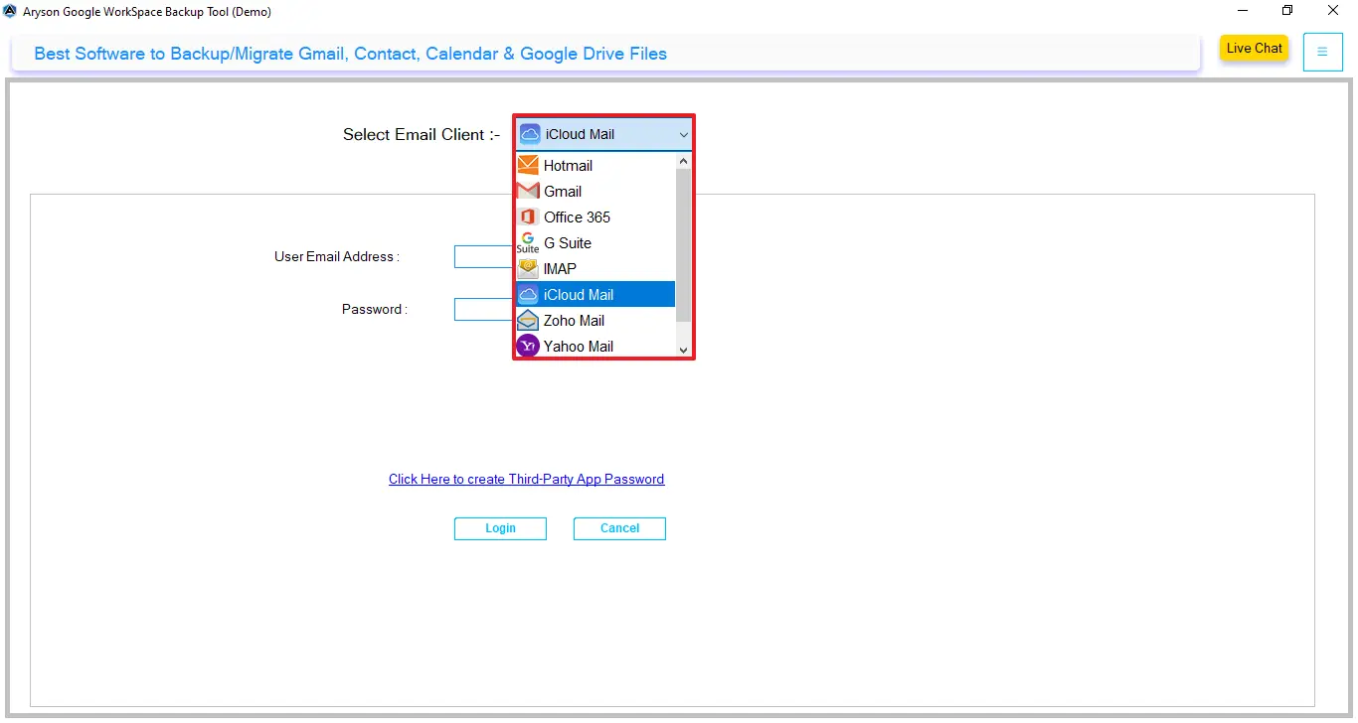Viewport: 1358px width, 723px height.
Task: Pick the G Suite icon
Action: [527, 242]
